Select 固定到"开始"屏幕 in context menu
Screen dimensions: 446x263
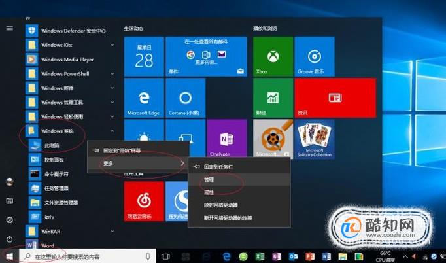tap(138, 150)
